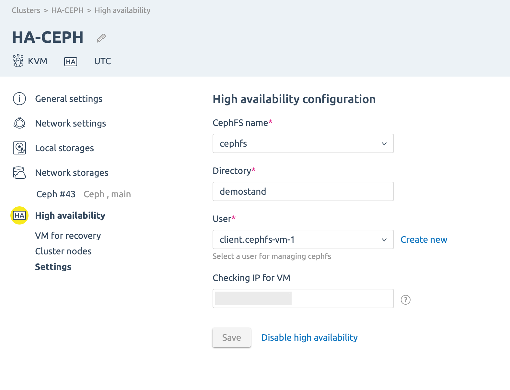Click 'Select a user for managing cephfs' hint
The image size is (510, 390).
(x=272, y=256)
